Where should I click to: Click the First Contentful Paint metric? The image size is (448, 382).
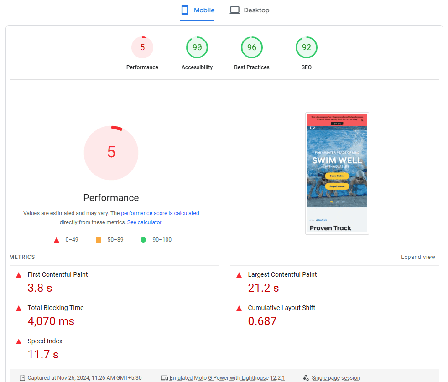[57, 274]
